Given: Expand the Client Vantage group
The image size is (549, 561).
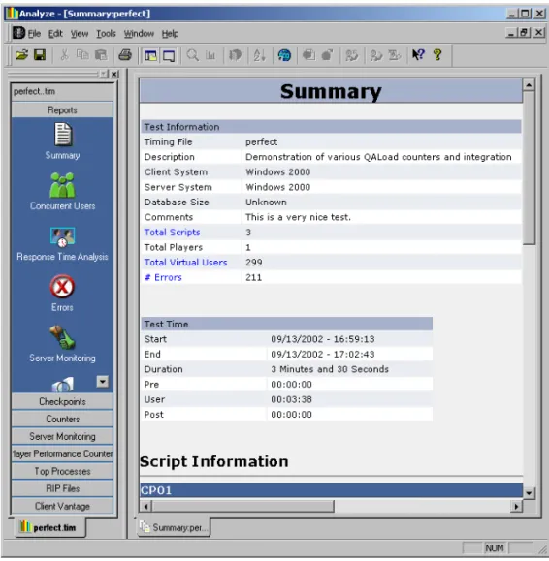Looking at the screenshot, I should [62, 506].
